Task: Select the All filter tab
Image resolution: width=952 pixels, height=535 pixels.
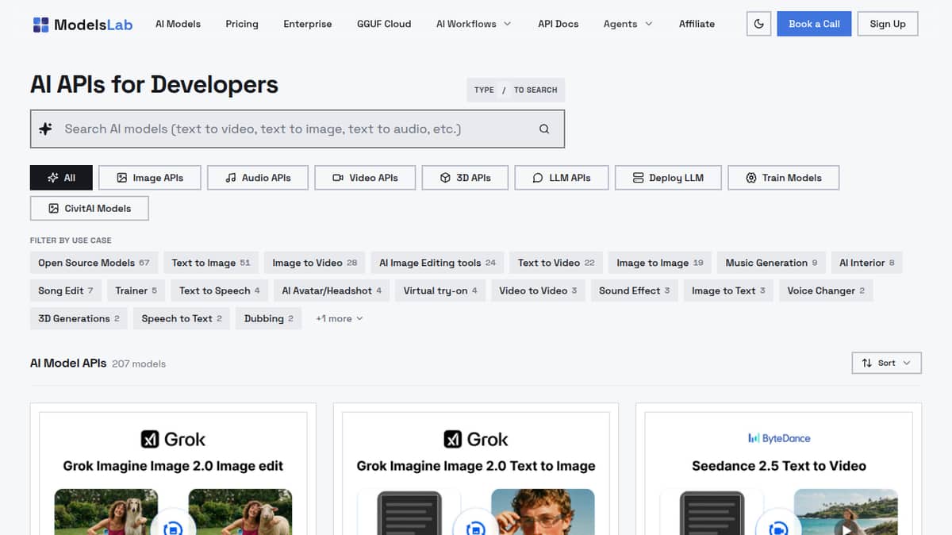Action: click(61, 178)
